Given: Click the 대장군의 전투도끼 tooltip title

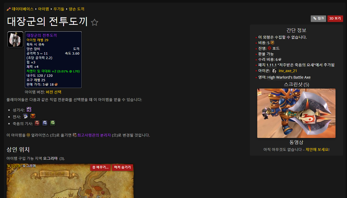Looking at the screenshot, I should tap(42, 35).
